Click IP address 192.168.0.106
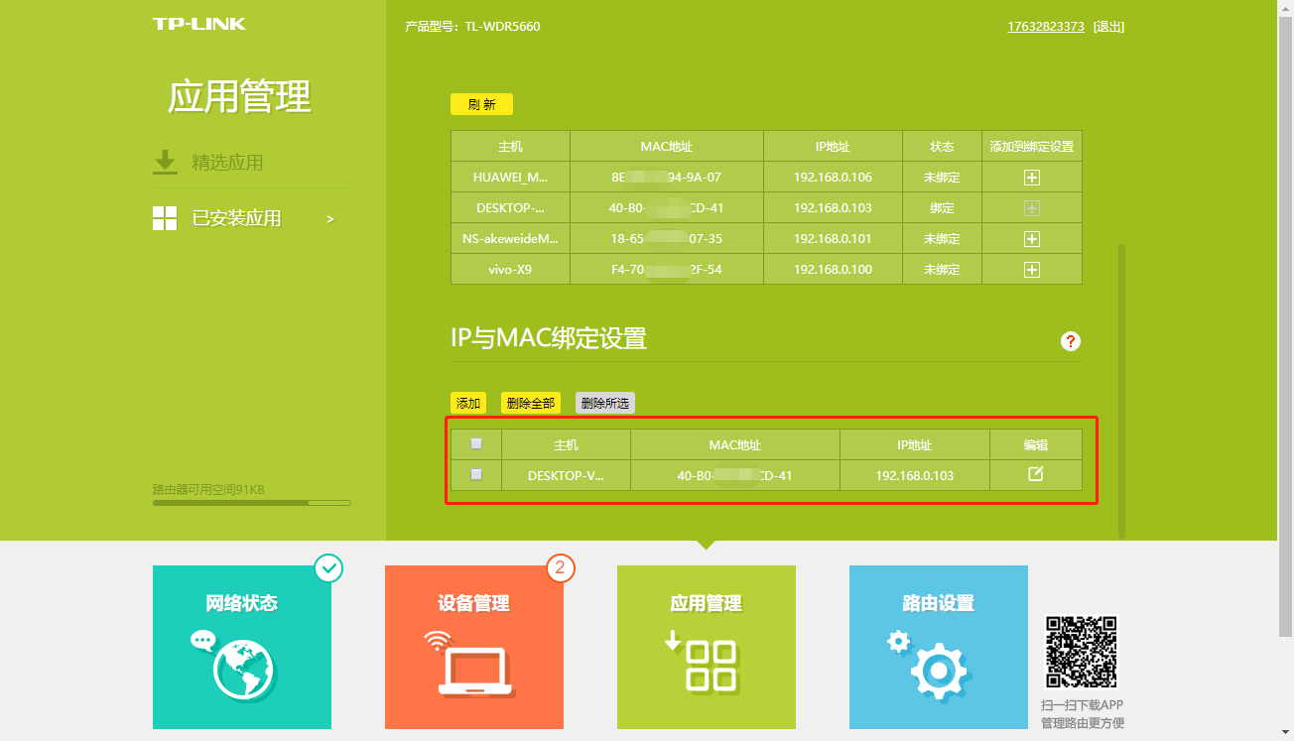Viewport: 1294px width, 741px height. [833, 178]
